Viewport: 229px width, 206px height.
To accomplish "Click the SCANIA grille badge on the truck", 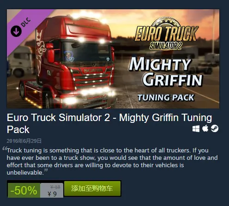I will coord(93,70).
